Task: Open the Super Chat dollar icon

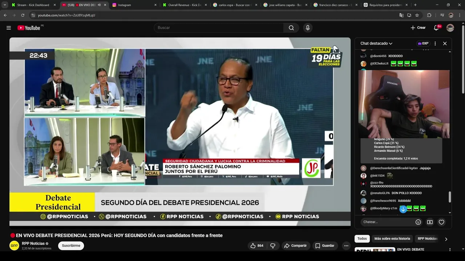Action: click(x=430, y=222)
